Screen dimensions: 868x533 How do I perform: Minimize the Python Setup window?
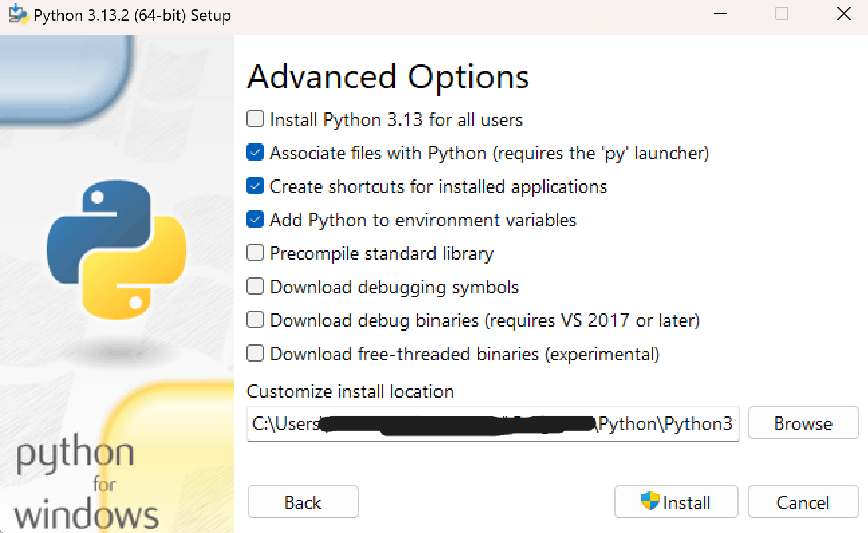(721, 14)
